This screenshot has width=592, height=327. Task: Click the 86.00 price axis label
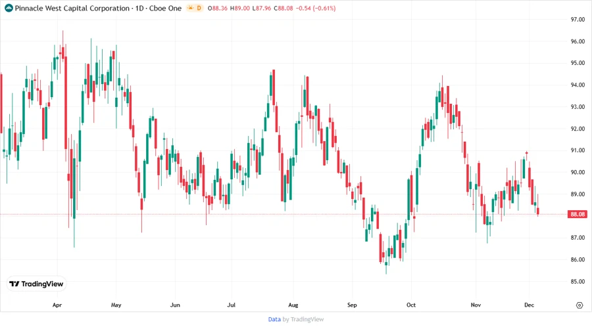(578, 259)
